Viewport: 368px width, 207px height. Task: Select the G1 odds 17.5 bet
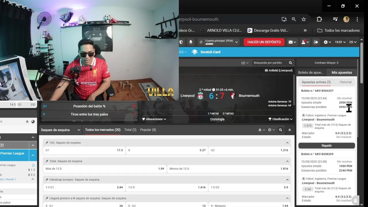pyautogui.click(x=84, y=150)
